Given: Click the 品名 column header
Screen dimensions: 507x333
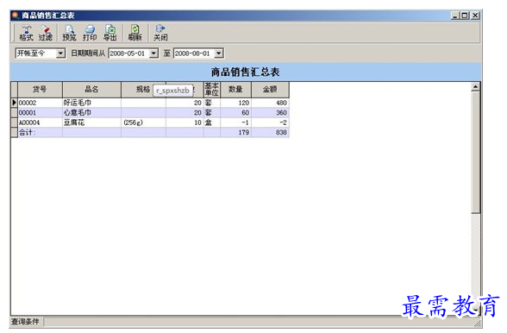Looking at the screenshot, I should (x=91, y=90).
